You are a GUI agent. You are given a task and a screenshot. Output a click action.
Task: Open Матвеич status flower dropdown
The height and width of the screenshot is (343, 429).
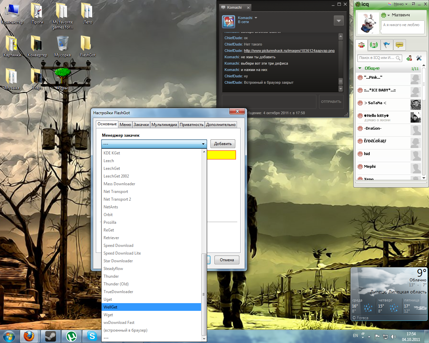tap(385, 15)
